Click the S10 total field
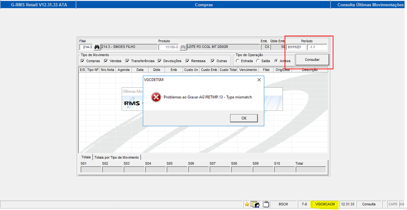Viewport: 407px width, 210px height. click(284, 170)
